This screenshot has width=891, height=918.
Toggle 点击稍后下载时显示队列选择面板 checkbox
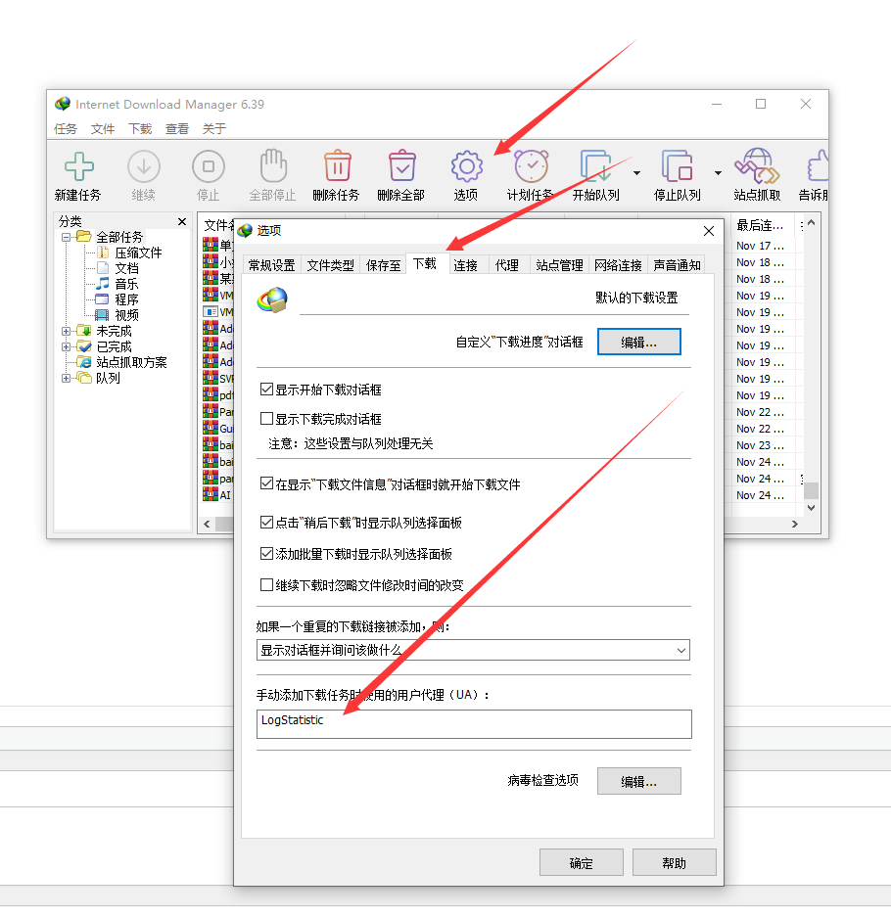coord(266,523)
